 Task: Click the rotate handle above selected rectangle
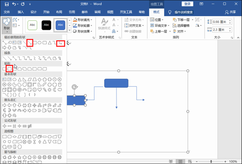74,87
